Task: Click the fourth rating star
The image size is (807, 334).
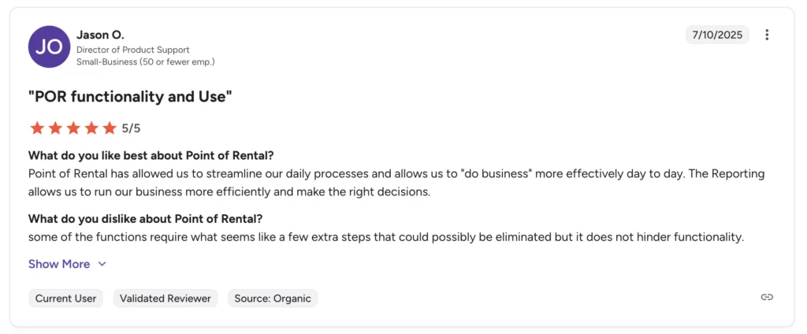Action: point(91,128)
